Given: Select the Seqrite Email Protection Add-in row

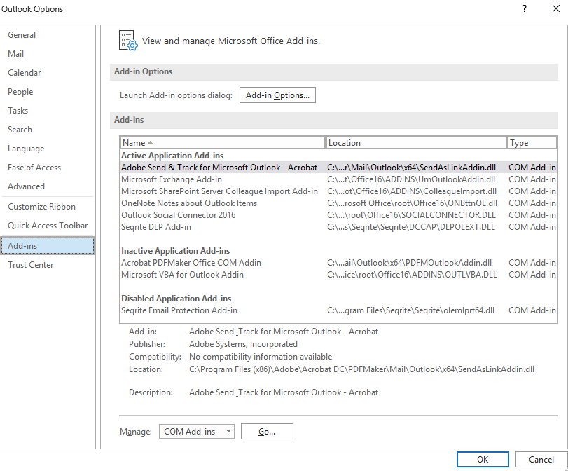Looking at the screenshot, I should coord(179,310).
